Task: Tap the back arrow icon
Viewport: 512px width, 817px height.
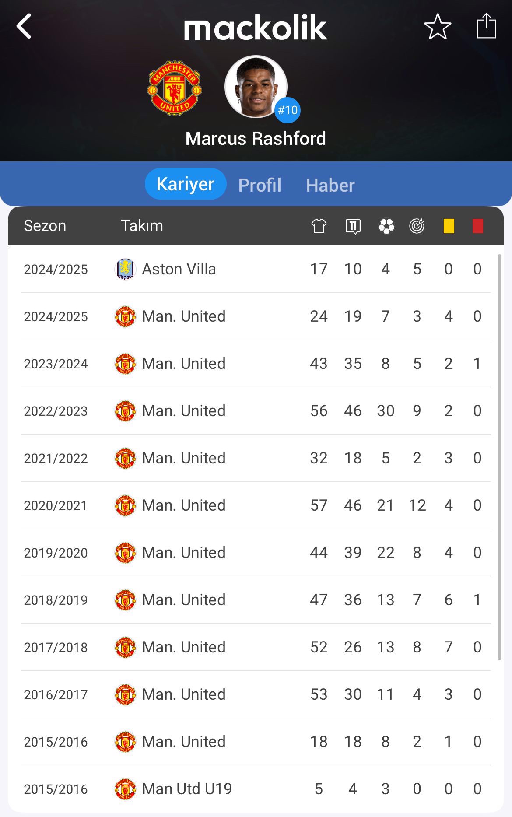Action: tap(24, 26)
